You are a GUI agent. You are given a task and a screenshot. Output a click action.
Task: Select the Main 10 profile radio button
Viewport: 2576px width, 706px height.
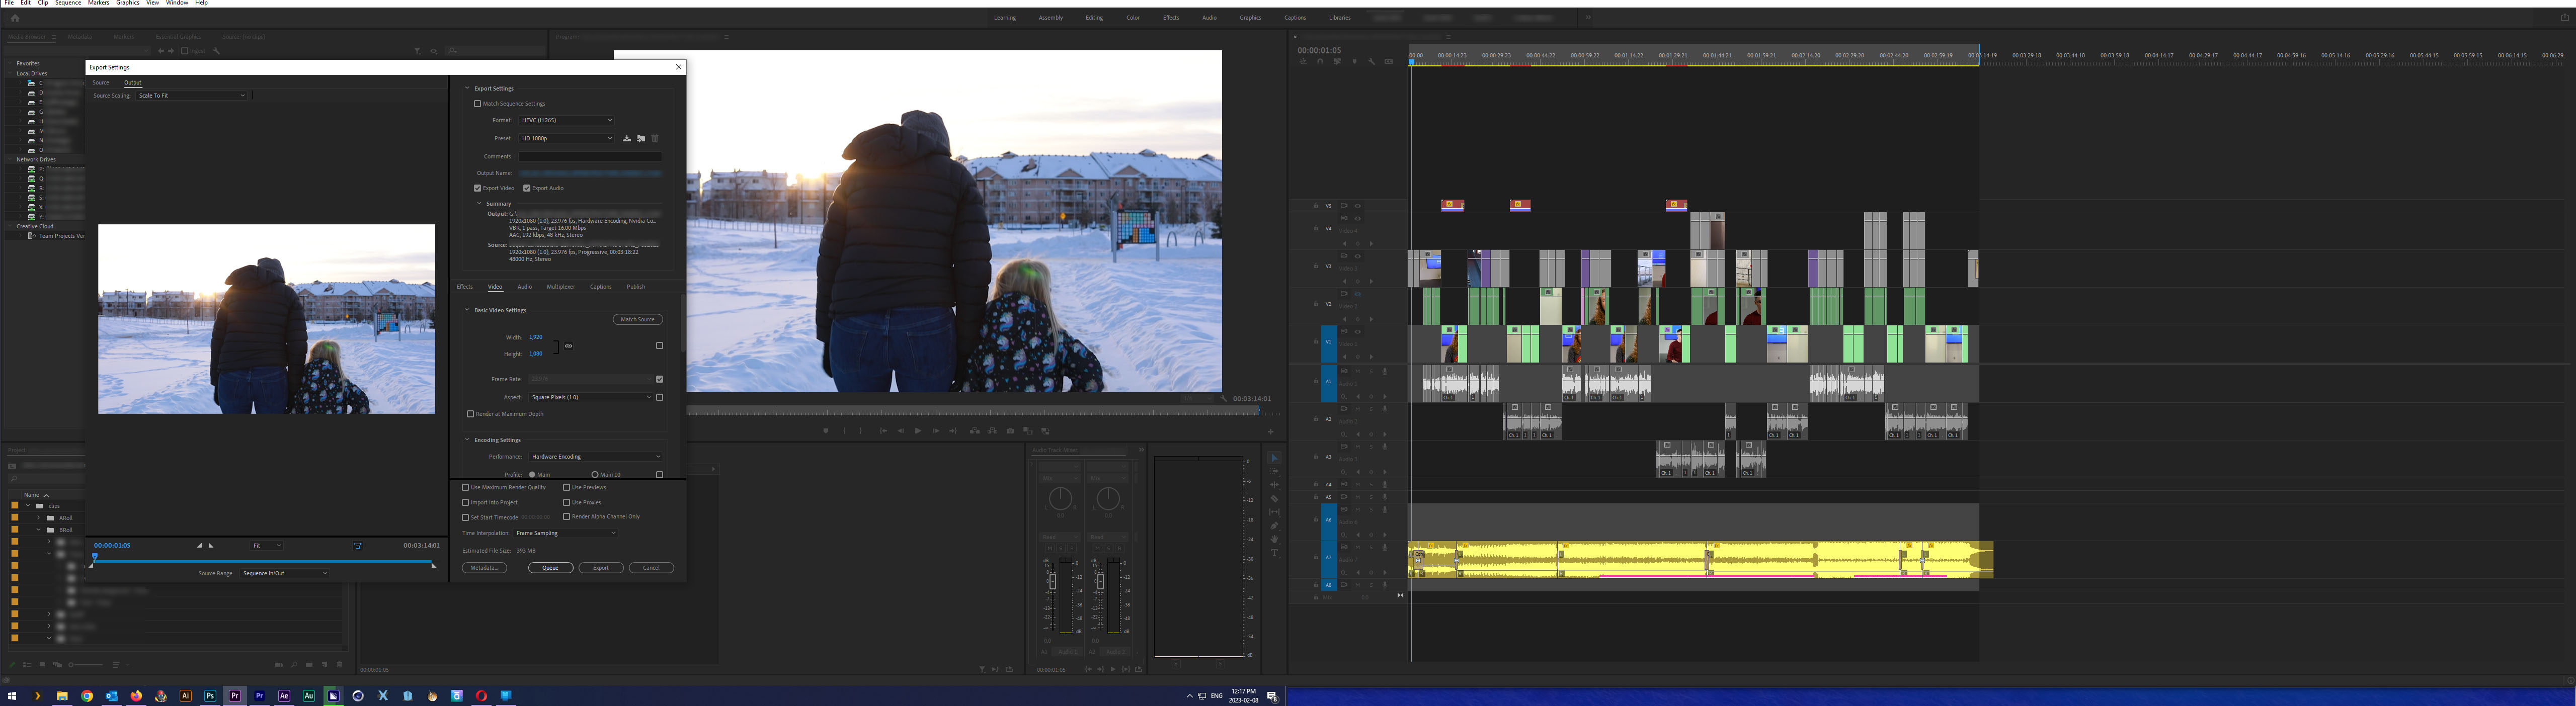coord(595,475)
